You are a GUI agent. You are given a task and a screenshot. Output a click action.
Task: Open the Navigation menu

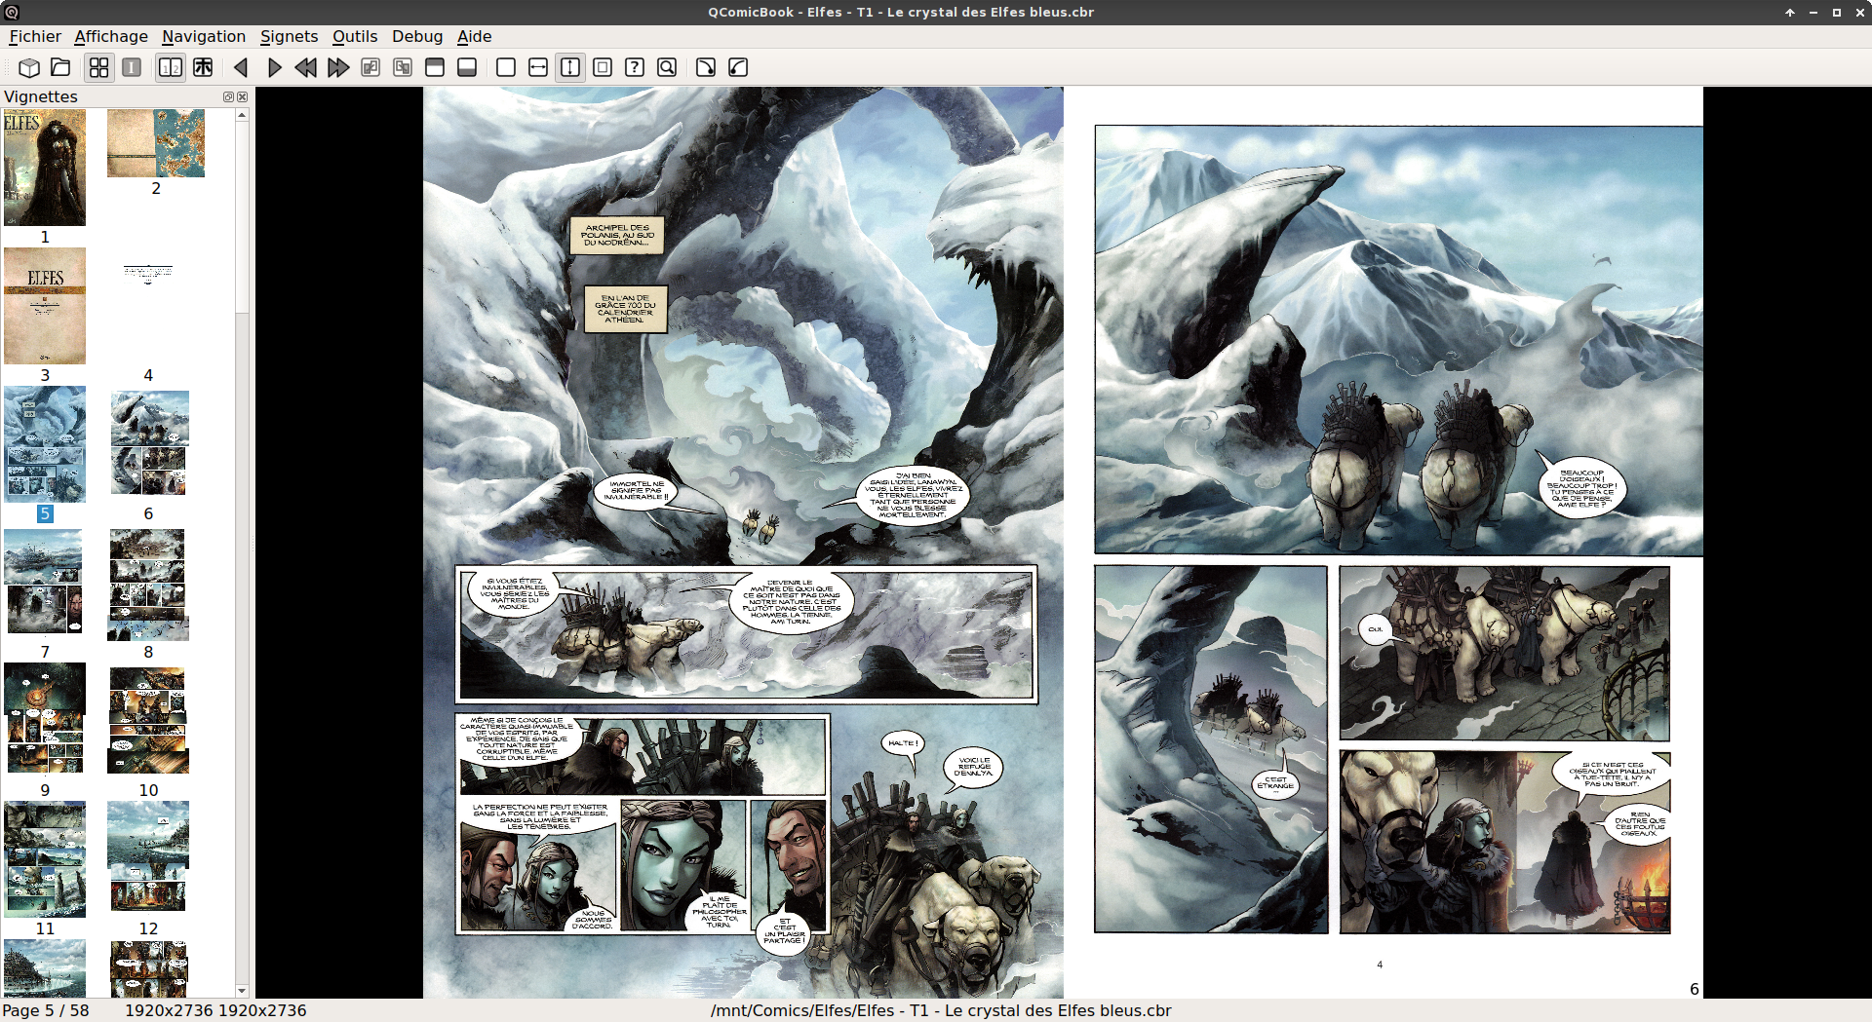point(204,36)
